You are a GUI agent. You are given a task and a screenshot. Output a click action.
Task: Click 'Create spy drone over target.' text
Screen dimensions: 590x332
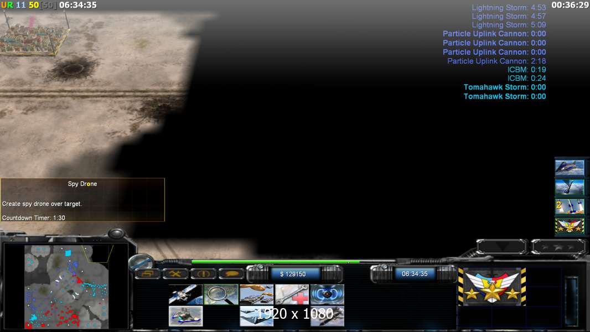[x=42, y=204]
